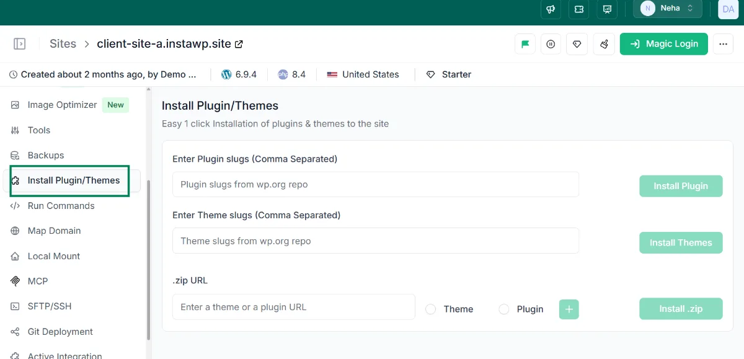The width and height of the screenshot is (744, 359).
Task: Click the megaphone announcements icon
Action: [x=551, y=9]
